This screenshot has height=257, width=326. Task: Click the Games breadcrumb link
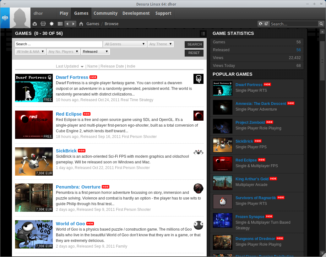point(93,24)
